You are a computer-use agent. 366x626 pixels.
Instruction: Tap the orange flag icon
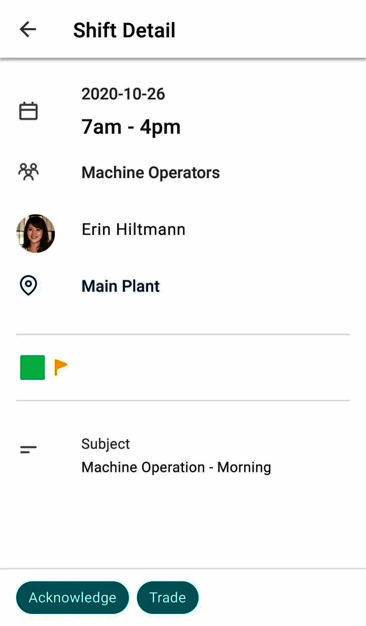coord(60,367)
